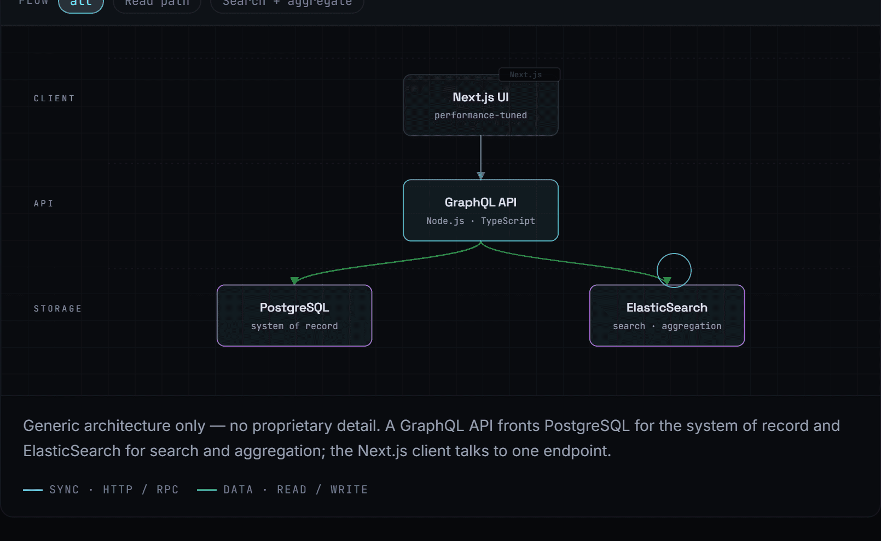Click the FLOW label beside filter pills
The height and width of the screenshot is (541, 881).
pos(34,2)
